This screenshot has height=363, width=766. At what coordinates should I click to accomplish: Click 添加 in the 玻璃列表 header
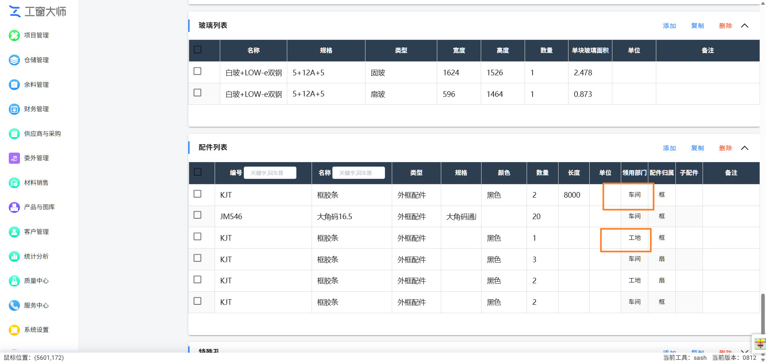[x=669, y=26]
